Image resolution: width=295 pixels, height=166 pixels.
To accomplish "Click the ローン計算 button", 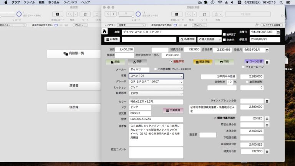I will [254, 62].
